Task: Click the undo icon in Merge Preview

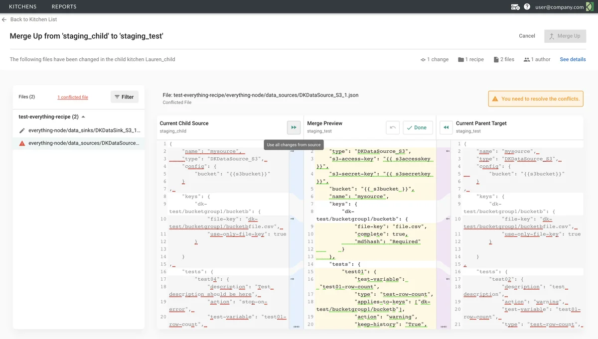Action: pyautogui.click(x=393, y=127)
